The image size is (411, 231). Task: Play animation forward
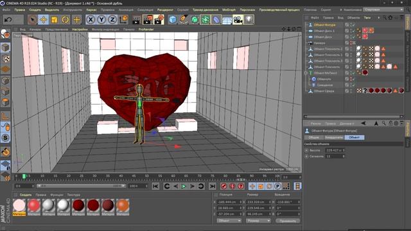coord(184,186)
